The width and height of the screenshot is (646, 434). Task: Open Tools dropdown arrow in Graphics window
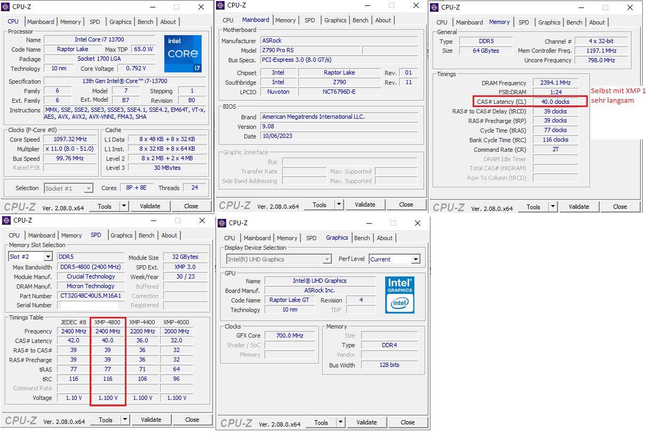coord(340,422)
